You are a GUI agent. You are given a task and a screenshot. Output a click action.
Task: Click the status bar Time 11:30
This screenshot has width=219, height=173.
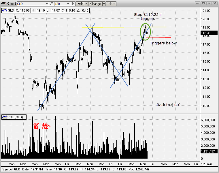(x=54, y=169)
